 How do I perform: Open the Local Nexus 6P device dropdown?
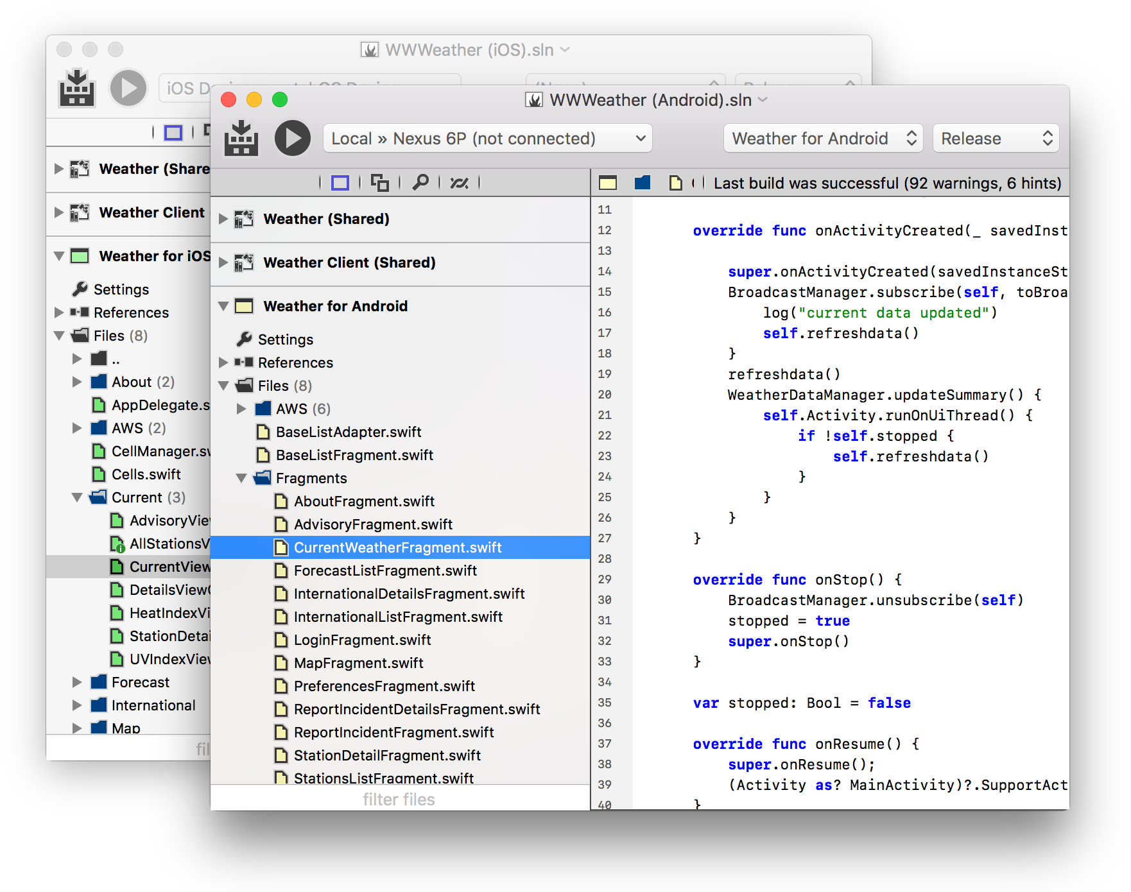click(487, 139)
